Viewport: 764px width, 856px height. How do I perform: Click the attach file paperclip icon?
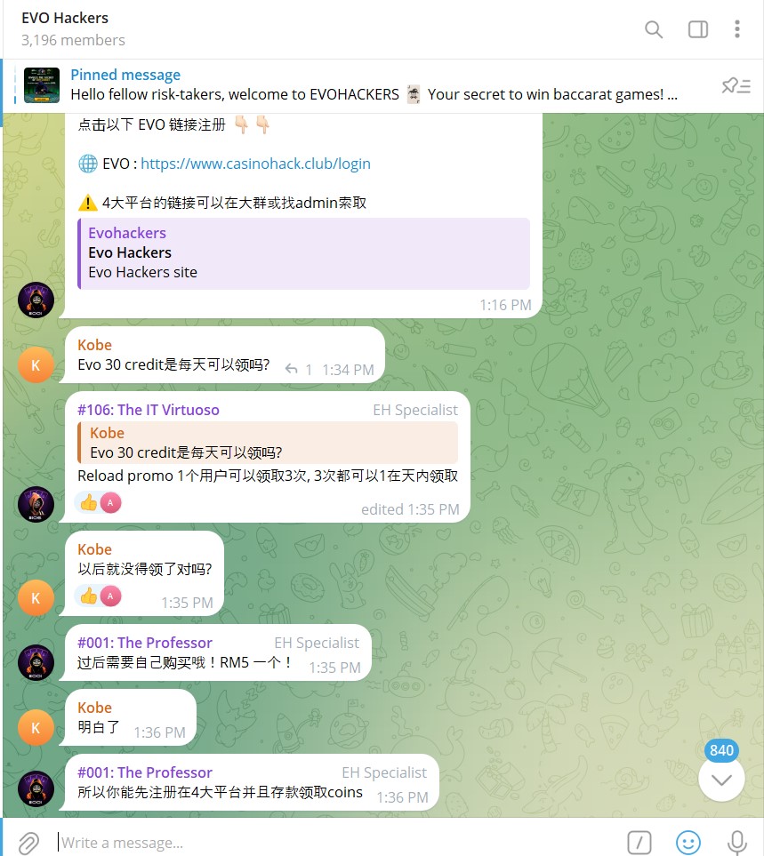(x=28, y=843)
